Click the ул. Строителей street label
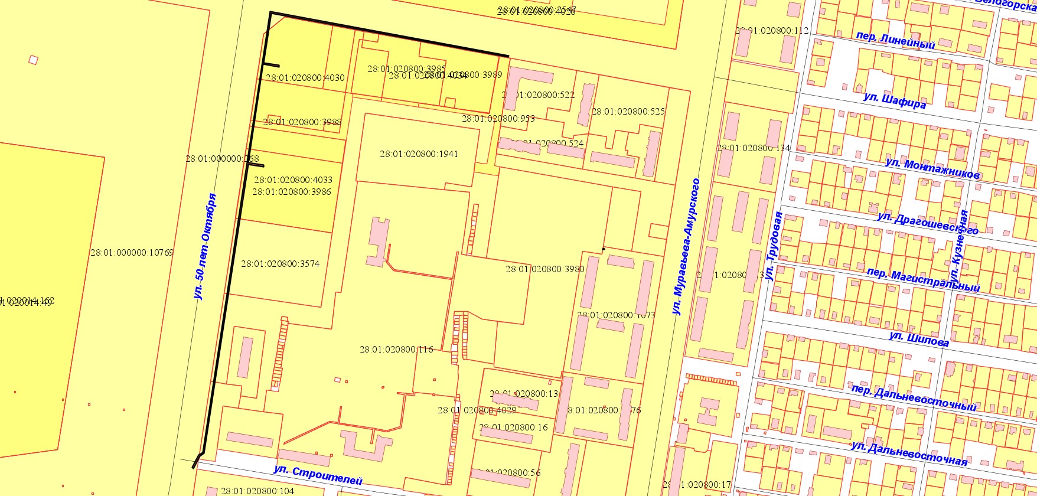The image size is (1037, 496). coord(318,475)
